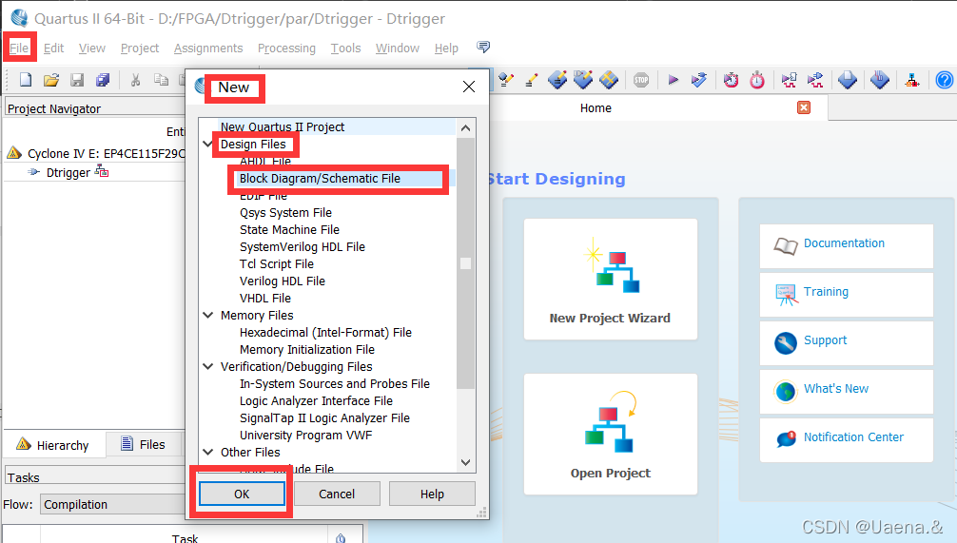This screenshot has height=543, width=957.
Task: Click the blue Help question mark icon
Action: (945, 80)
